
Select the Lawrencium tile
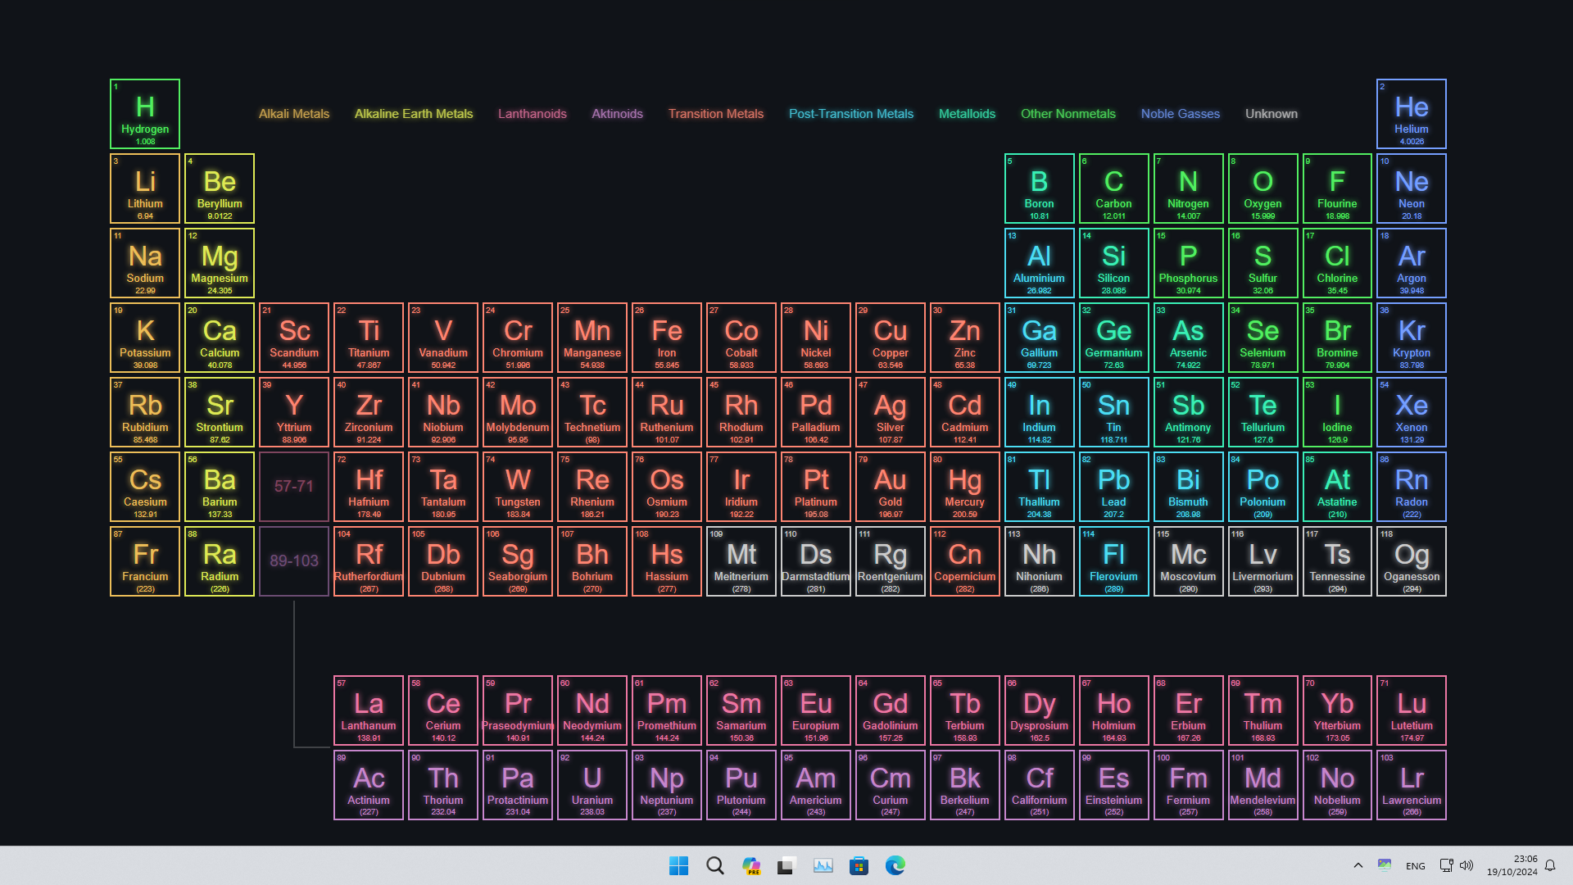pos(1412,785)
